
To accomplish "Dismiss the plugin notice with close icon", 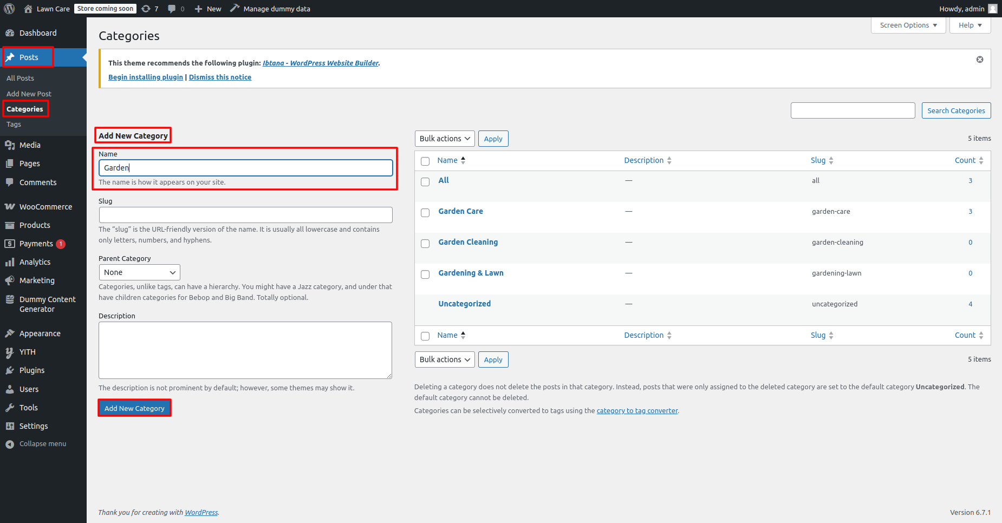I will 980,60.
